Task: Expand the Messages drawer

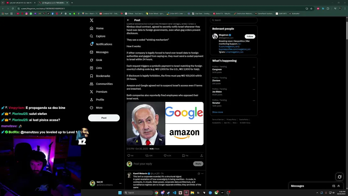Action: 338,186
